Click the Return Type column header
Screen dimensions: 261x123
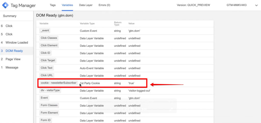118,24
